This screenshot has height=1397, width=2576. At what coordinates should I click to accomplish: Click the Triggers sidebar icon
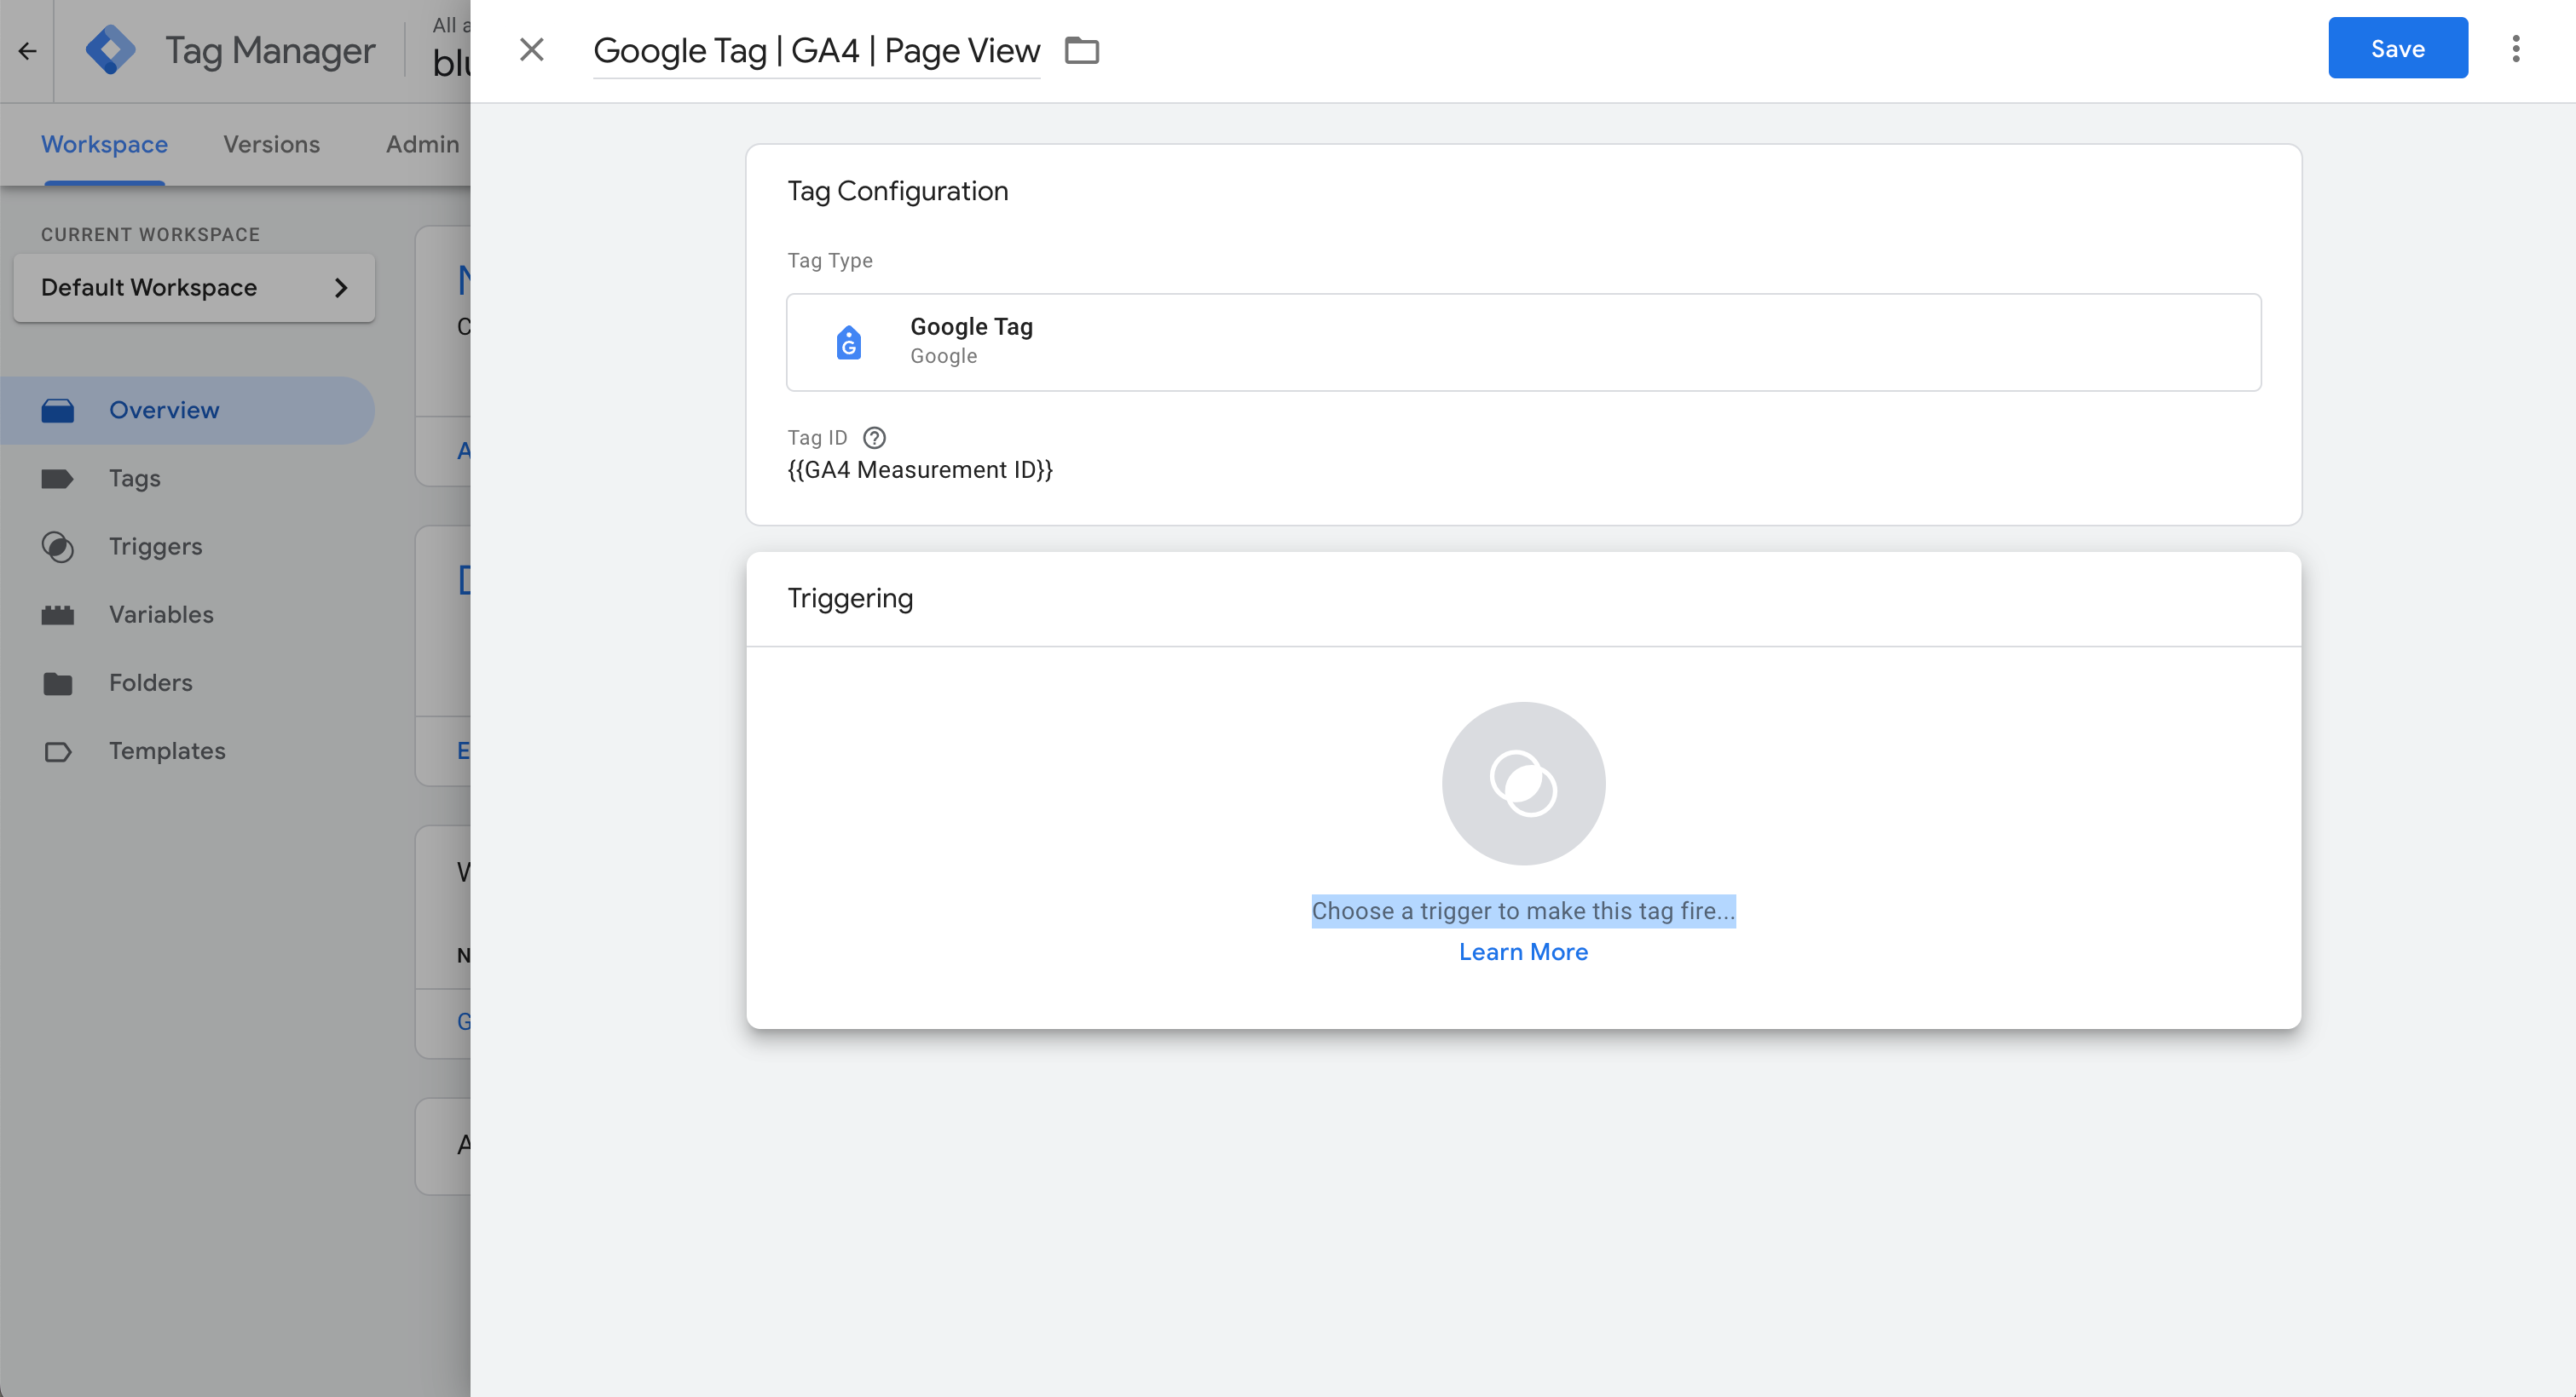point(58,547)
